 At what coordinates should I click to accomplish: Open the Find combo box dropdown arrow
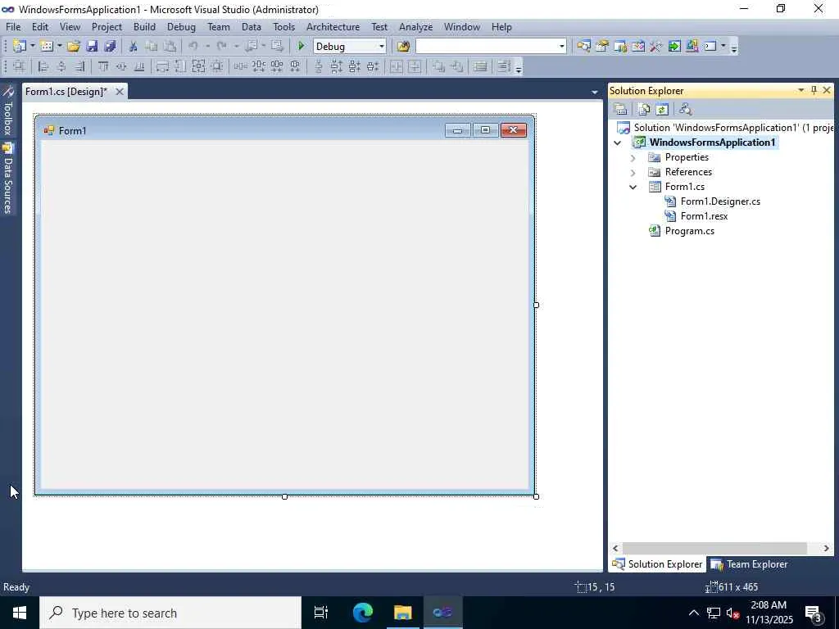[561, 46]
